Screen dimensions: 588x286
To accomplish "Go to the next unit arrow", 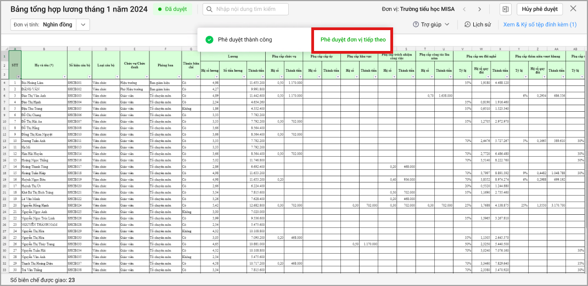I will 479,9.
